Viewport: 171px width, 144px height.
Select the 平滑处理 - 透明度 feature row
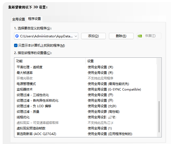[x=29, y=67]
